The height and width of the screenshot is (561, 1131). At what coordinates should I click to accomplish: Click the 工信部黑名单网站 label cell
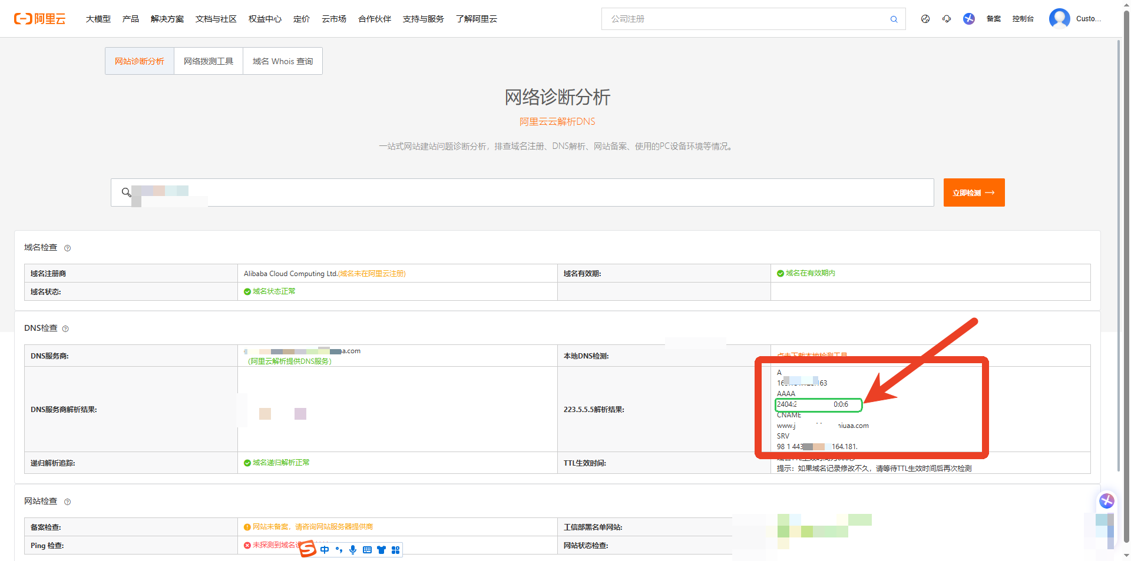point(645,527)
